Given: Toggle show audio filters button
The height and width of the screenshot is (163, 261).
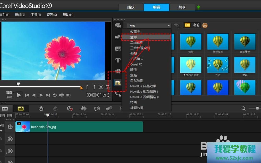Looking at the screenshot, I should pos(196,25).
